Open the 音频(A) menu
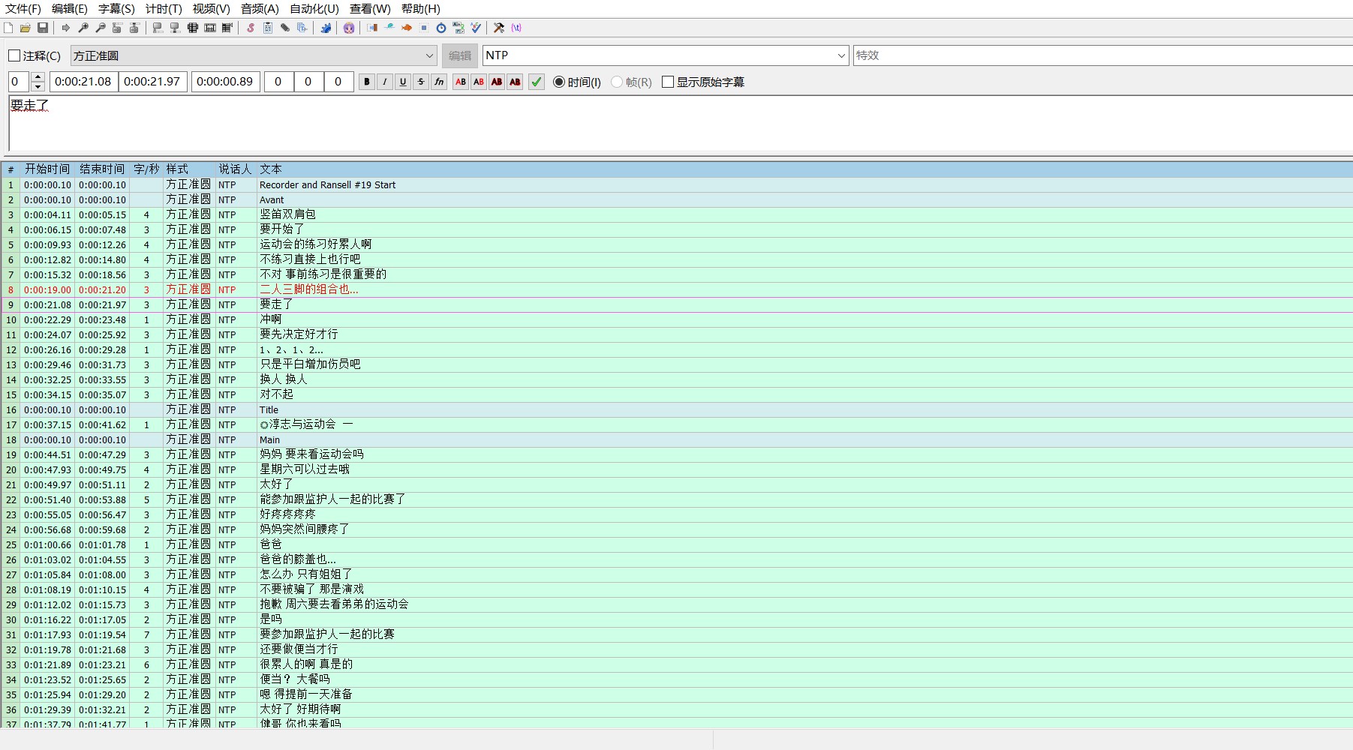 coord(260,9)
